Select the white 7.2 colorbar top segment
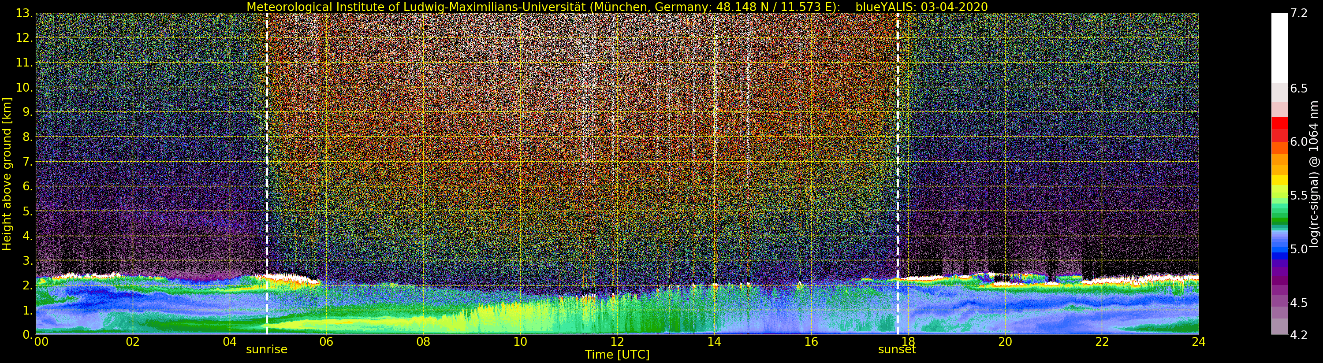 coord(1279,48)
